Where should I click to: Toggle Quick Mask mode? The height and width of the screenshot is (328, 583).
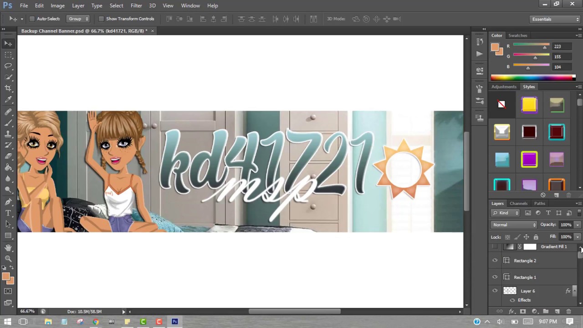8,291
